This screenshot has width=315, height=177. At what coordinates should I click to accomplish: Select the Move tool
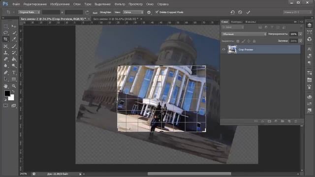[14, 26]
